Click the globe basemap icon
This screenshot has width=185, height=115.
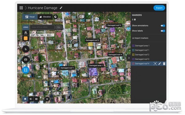tap(55, 17)
